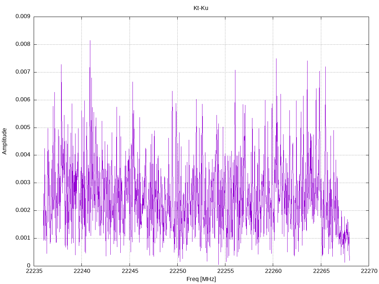The width and height of the screenshot is (379, 284).
Task: Click the y-axis tick label 0.004
Action: tap(23, 155)
